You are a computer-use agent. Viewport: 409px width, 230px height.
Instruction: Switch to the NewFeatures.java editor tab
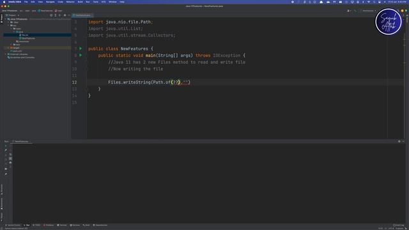click(x=82, y=15)
